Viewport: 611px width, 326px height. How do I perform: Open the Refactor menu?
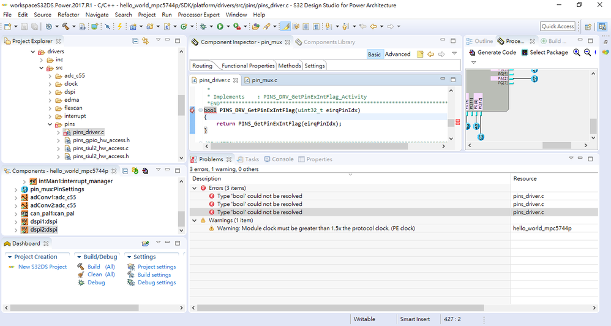pos(68,15)
